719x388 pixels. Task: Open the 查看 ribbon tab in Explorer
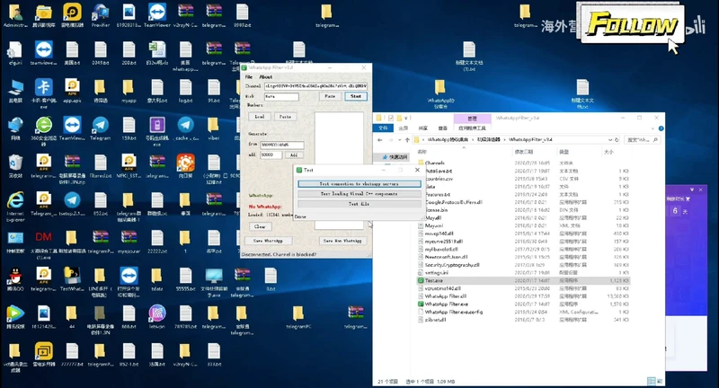click(x=442, y=128)
